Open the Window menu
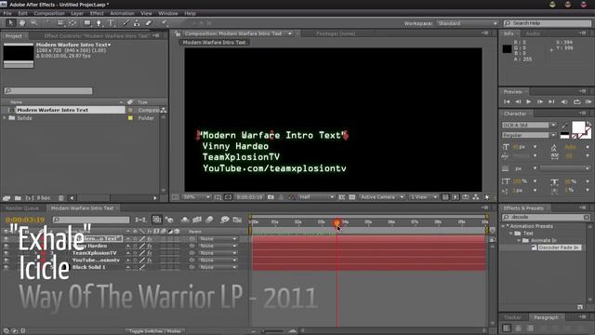The height and width of the screenshot is (335, 595). [167, 13]
